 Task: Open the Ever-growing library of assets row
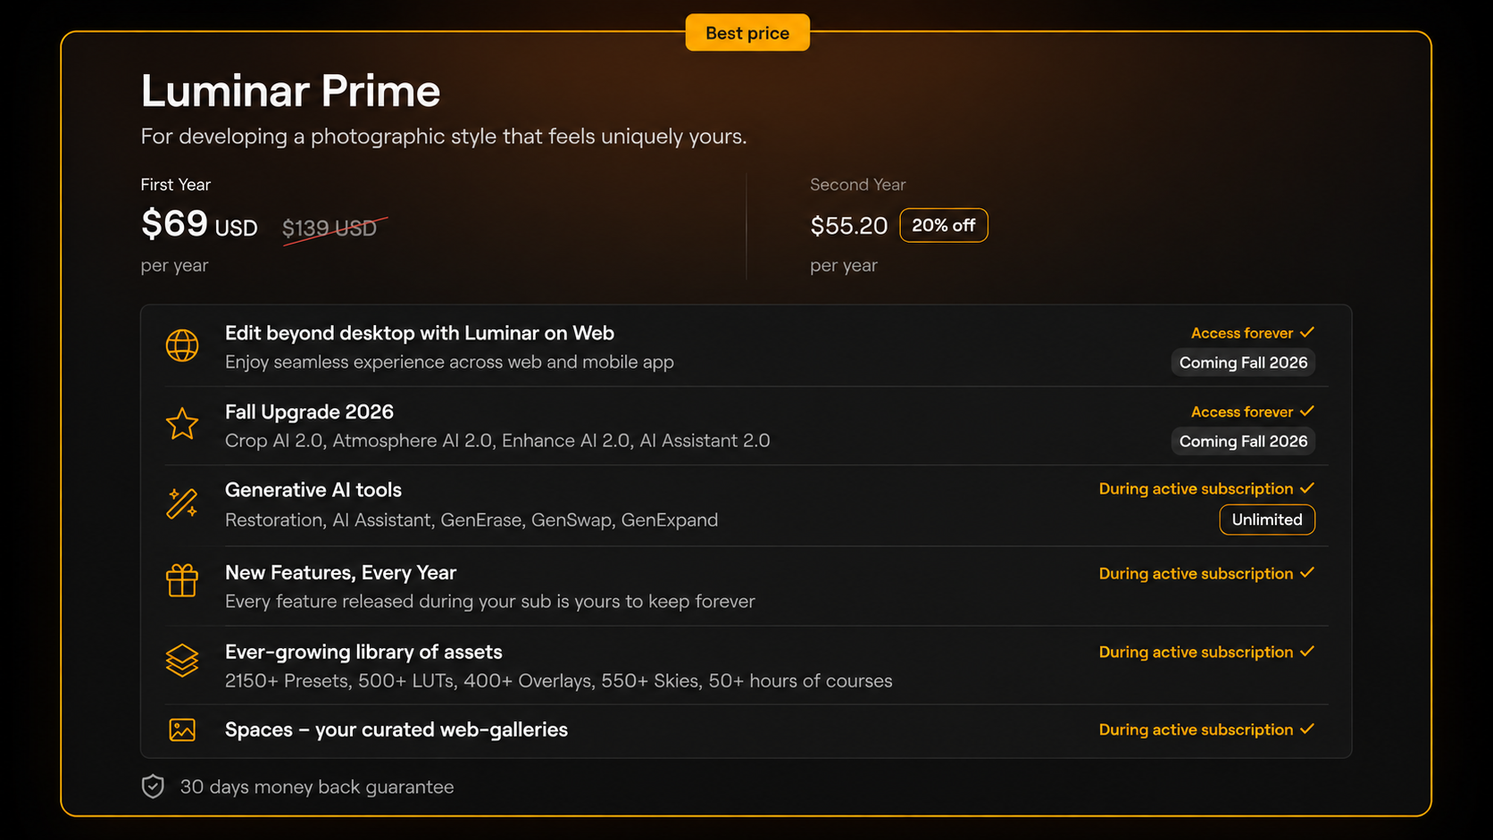(746, 666)
